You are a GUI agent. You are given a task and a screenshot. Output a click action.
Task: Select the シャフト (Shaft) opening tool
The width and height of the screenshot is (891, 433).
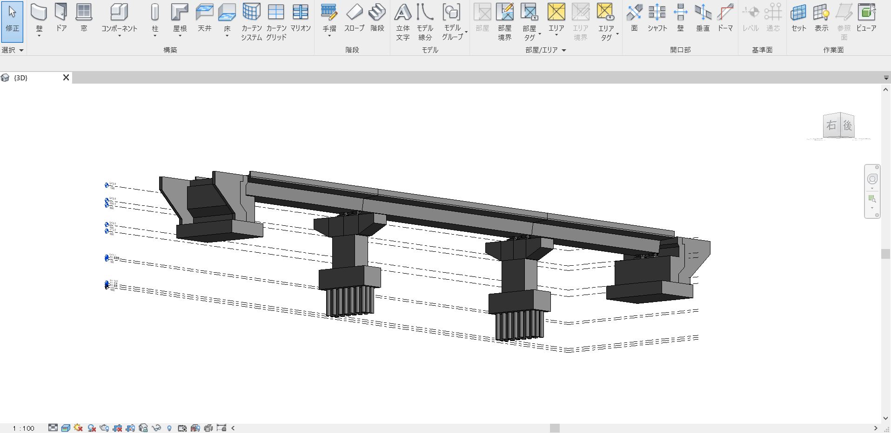(x=657, y=18)
